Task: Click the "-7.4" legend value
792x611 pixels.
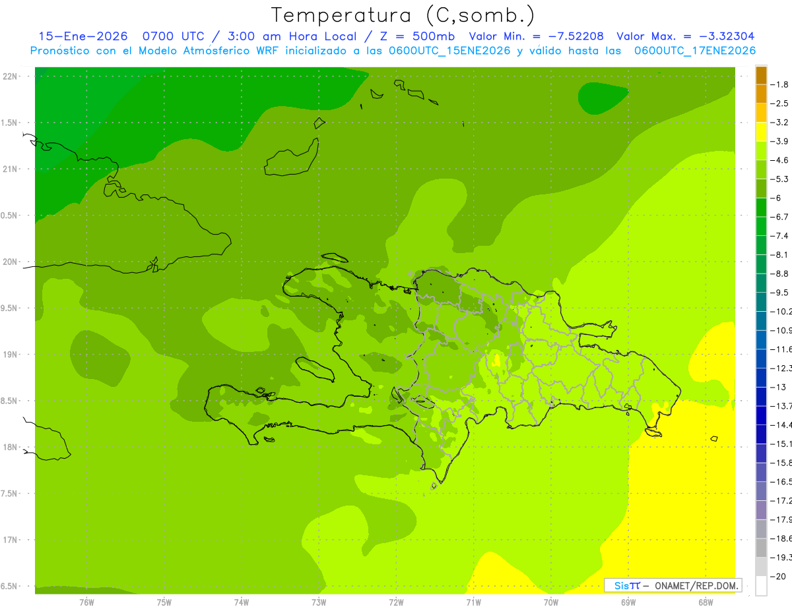Action: coord(780,236)
